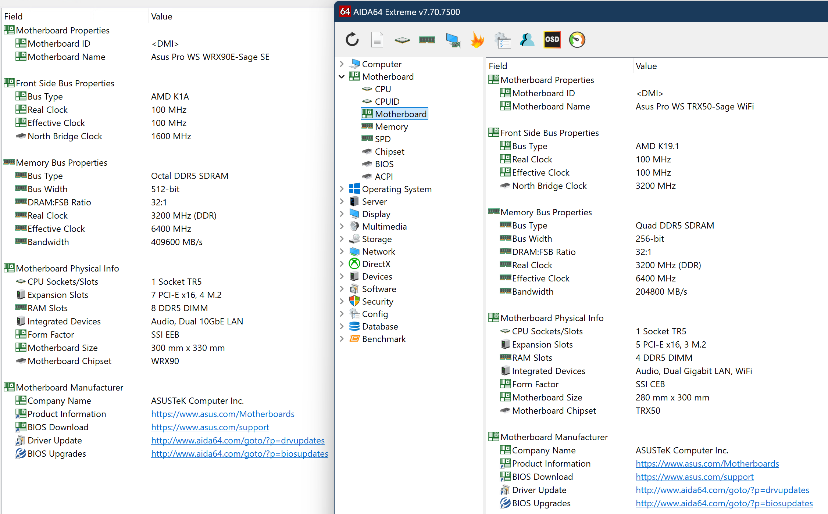Screen dimensions: 828x514
Task: Click the Refresh toolbar icon
Action: [352, 40]
